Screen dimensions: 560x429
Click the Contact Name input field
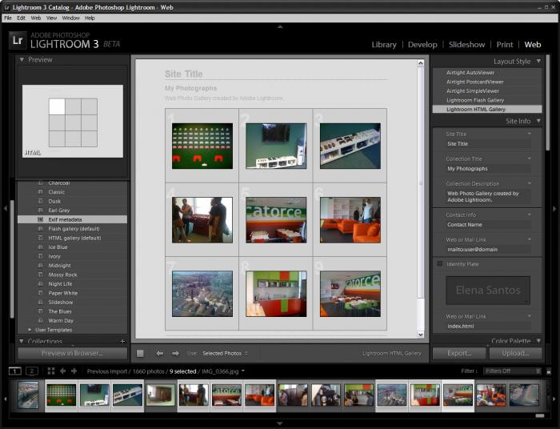pos(488,225)
